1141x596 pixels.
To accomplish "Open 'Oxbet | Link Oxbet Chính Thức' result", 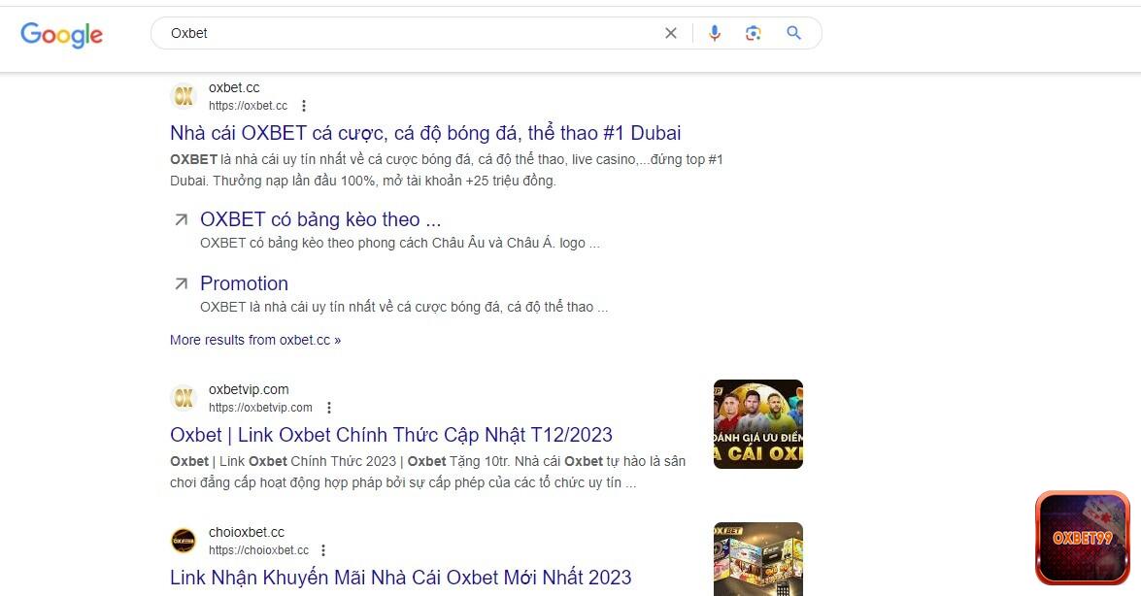I will pos(390,435).
